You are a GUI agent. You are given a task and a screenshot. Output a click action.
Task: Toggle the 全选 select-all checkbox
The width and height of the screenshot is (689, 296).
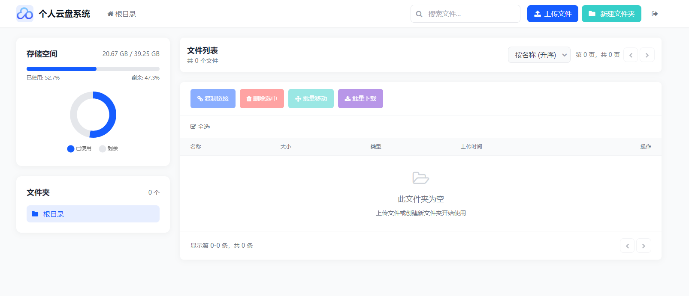pyautogui.click(x=193, y=127)
